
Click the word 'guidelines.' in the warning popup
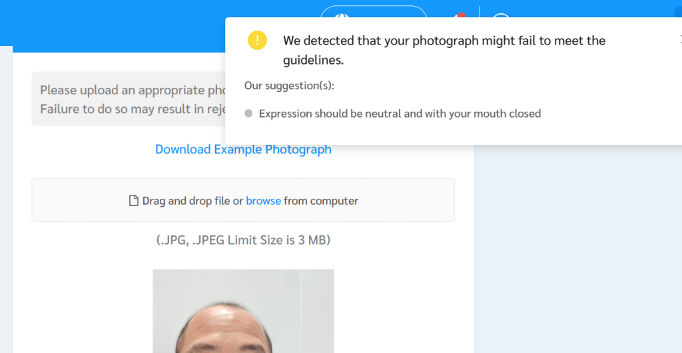tap(313, 60)
